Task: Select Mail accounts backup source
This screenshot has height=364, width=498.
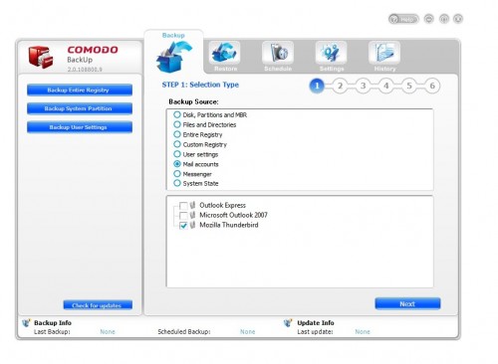Action: coord(177,164)
